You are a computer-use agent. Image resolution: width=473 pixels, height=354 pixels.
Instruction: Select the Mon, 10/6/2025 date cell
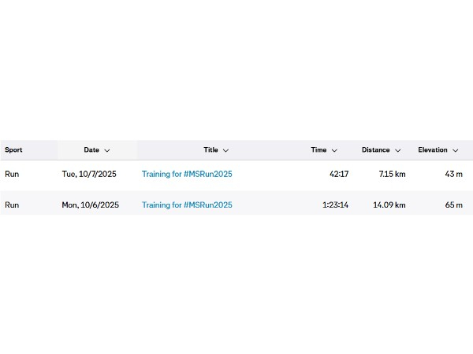pyautogui.click(x=90, y=205)
